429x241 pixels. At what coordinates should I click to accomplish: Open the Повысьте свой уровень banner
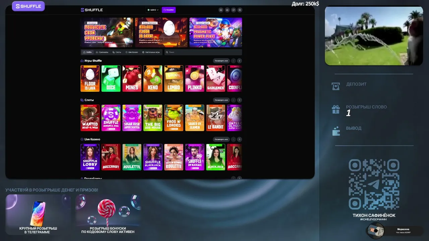pos(107,32)
